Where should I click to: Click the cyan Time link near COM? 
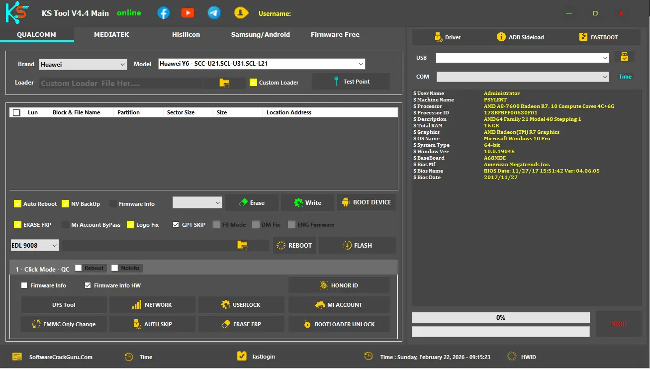tap(625, 77)
